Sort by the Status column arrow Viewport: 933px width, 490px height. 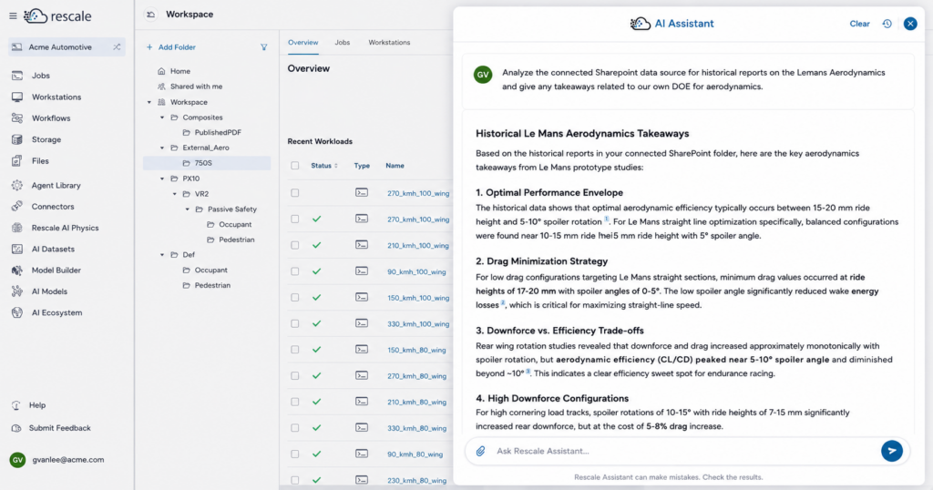[336, 166]
